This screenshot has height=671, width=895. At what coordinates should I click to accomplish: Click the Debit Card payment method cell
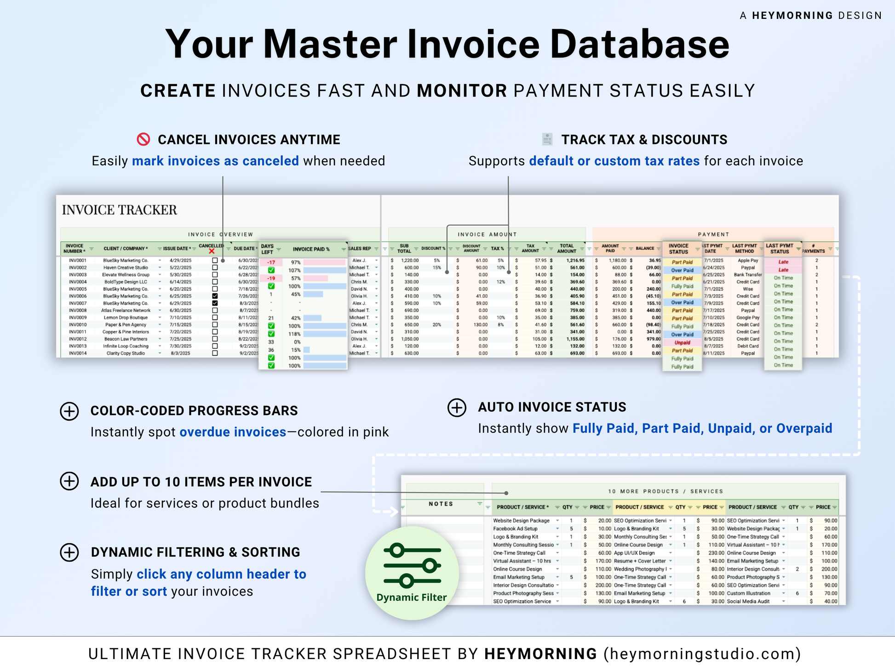[748, 346]
